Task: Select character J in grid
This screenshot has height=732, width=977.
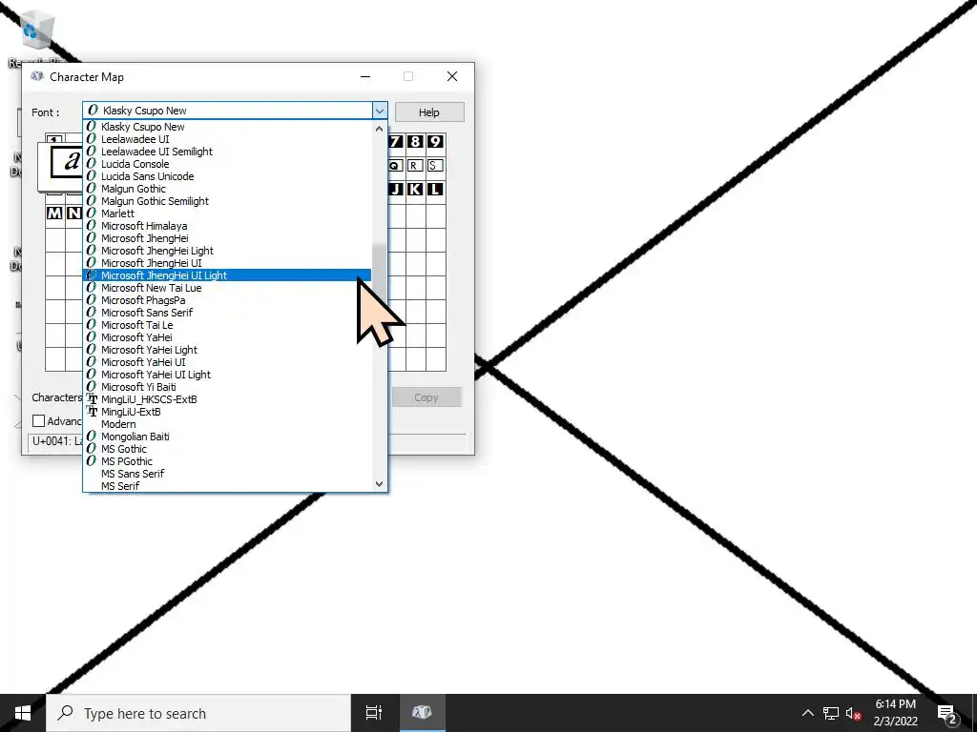Action: [x=396, y=190]
